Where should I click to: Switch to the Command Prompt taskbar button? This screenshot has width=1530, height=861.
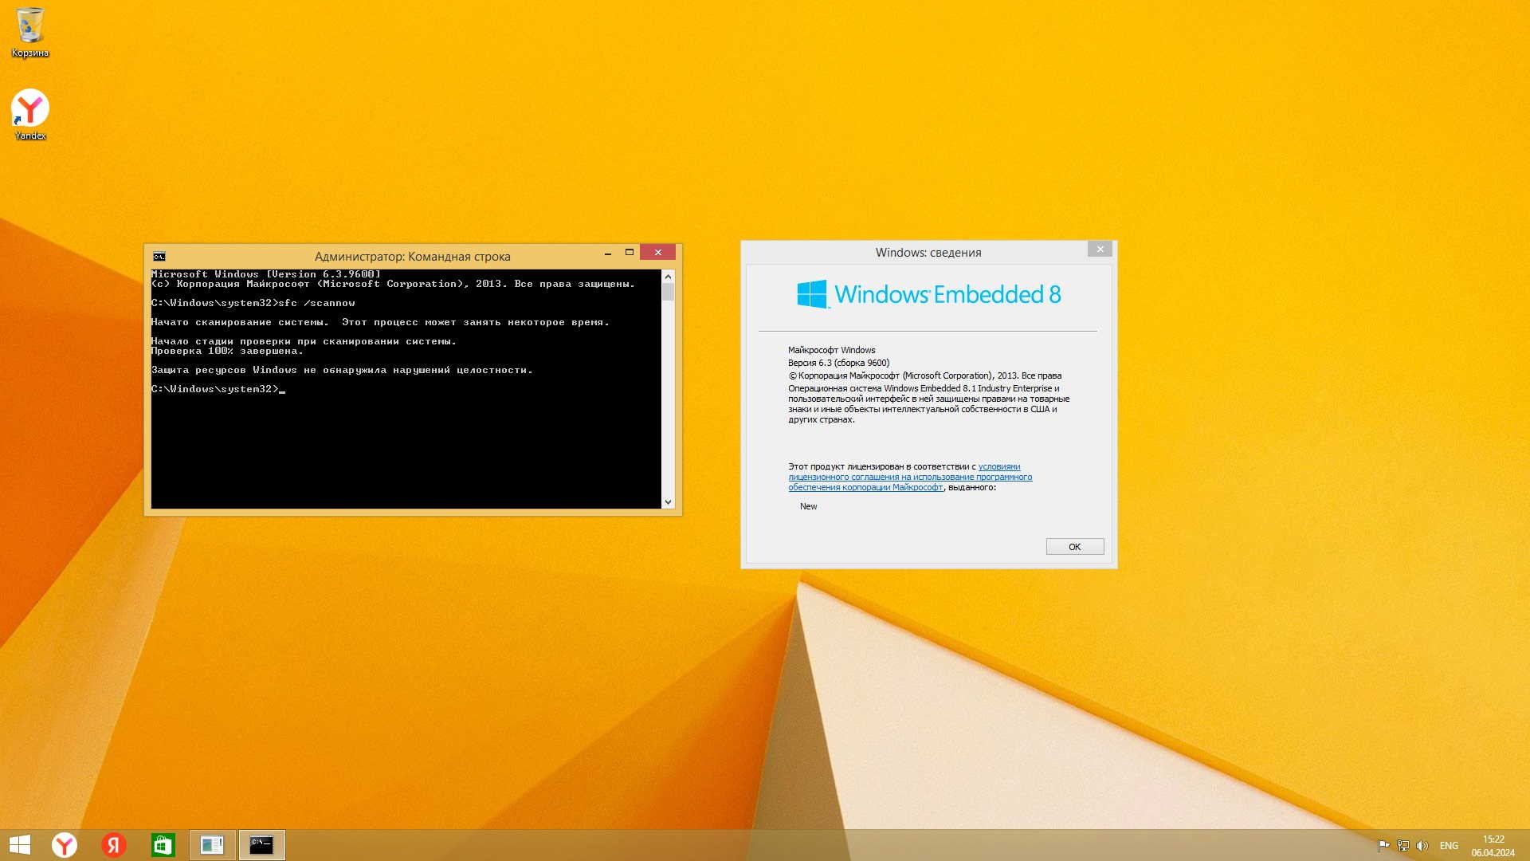coord(261,845)
